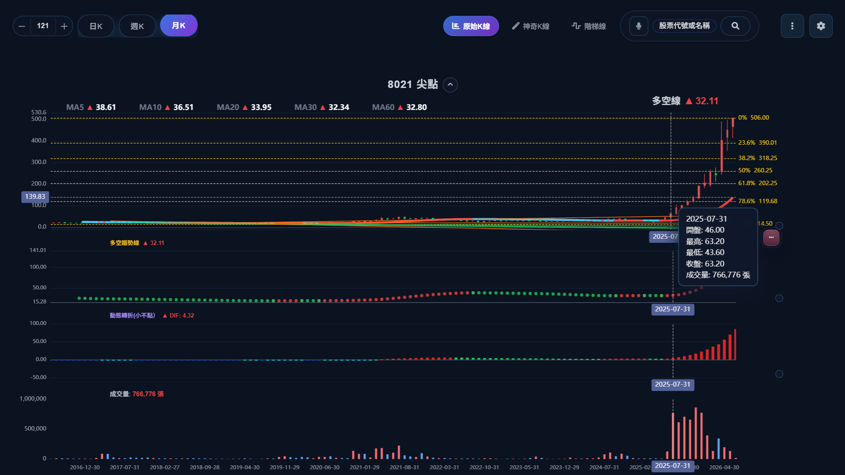Click the 2025-07-31 date marker on bottom axis
845x475 pixels.
click(x=673, y=466)
